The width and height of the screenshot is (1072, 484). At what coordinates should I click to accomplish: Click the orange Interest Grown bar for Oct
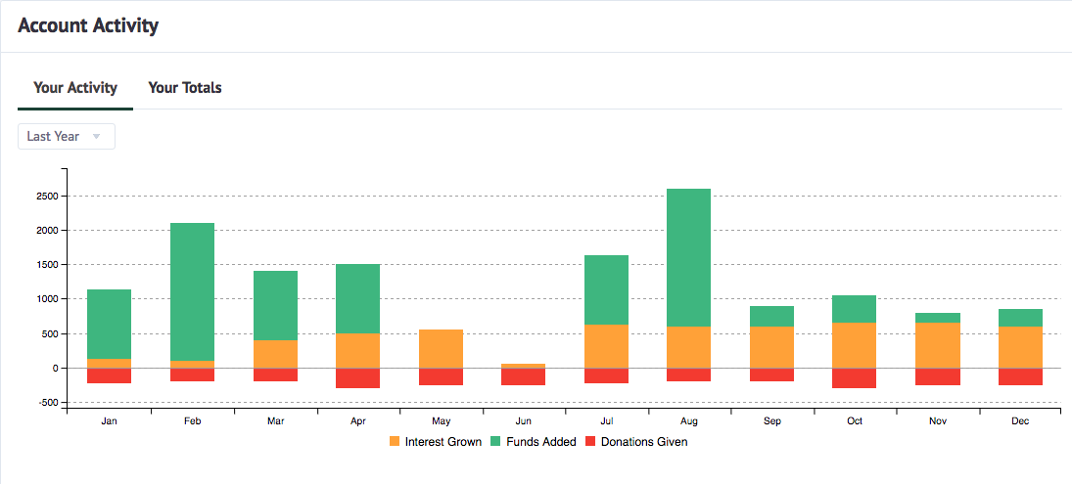pos(854,345)
